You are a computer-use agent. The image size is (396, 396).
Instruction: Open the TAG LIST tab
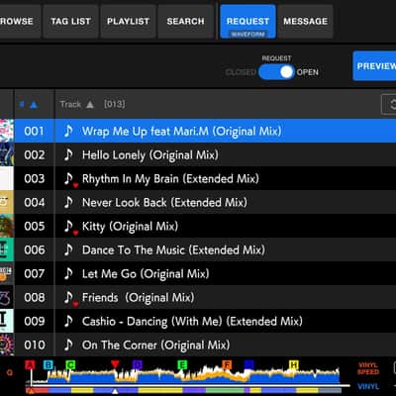(x=70, y=22)
